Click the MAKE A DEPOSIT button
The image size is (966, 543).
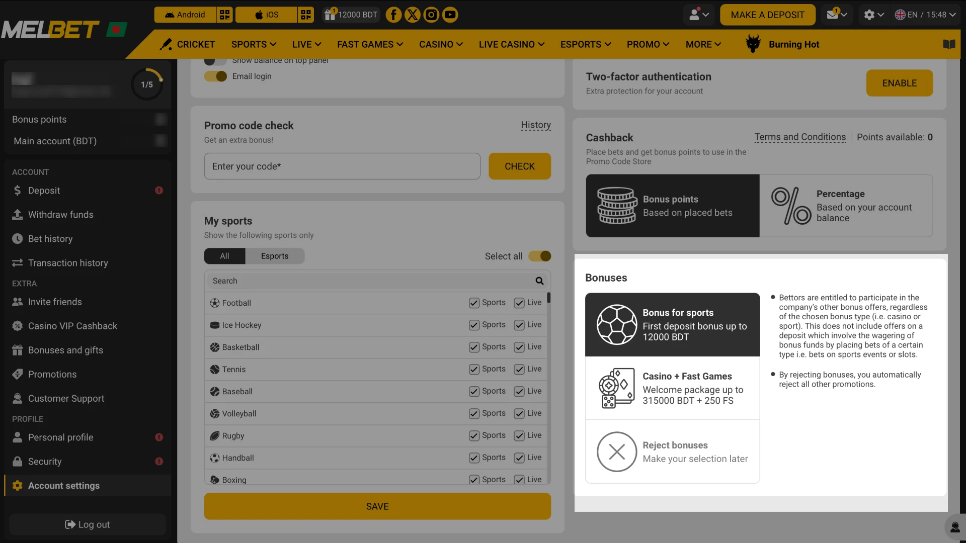point(767,15)
